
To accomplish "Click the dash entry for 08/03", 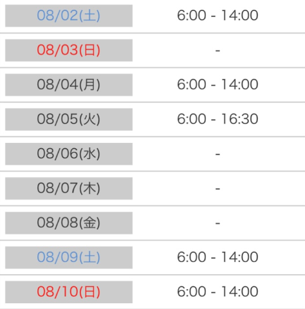I will [217, 50].
